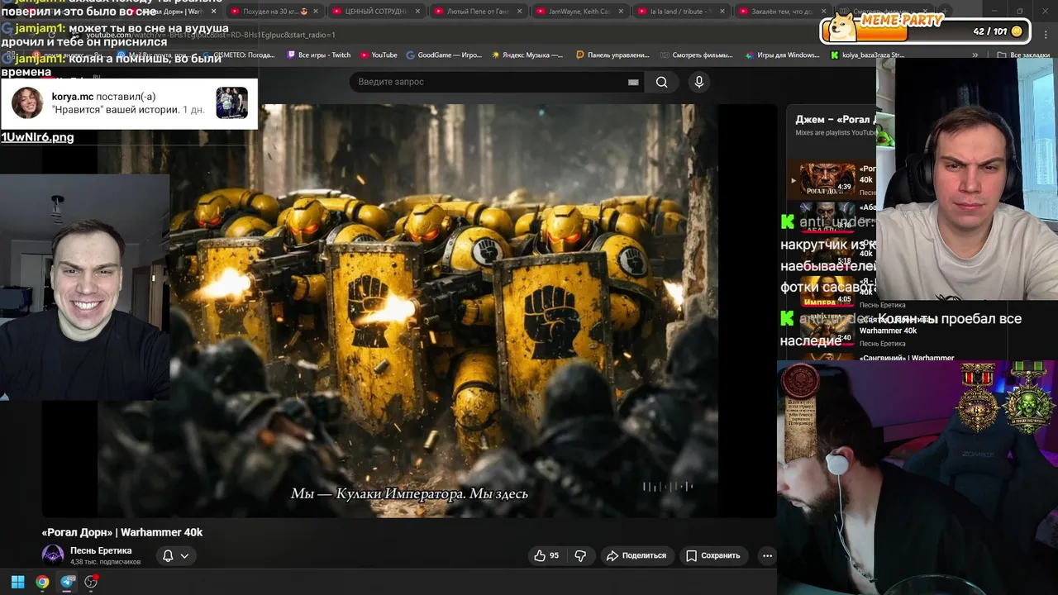This screenshot has width=1058, height=595.
Task: Click the video player showing yellow space marines
Action: pos(409,311)
